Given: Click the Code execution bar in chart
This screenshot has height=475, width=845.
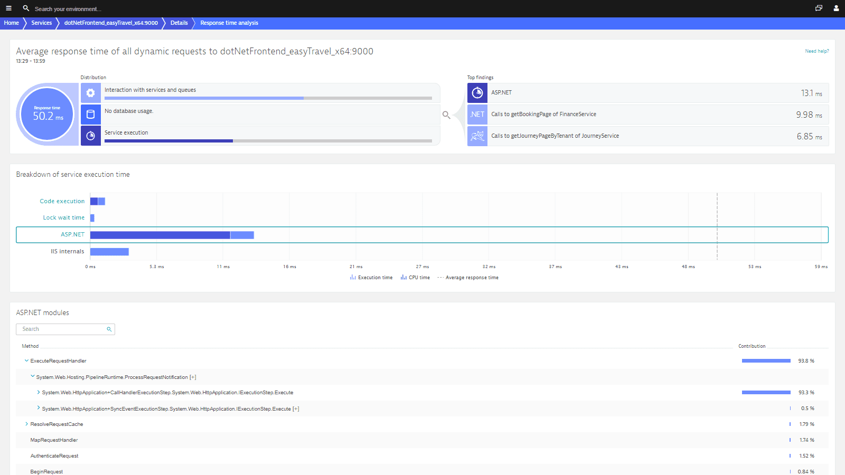Looking at the screenshot, I should [x=98, y=201].
